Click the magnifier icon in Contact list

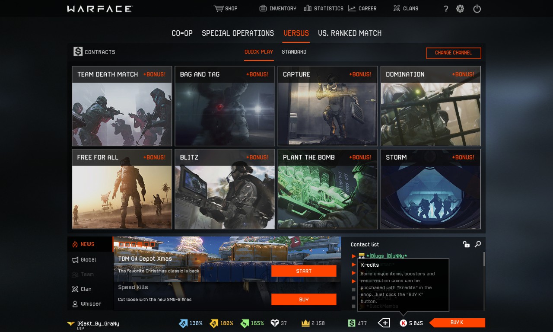[x=478, y=244]
